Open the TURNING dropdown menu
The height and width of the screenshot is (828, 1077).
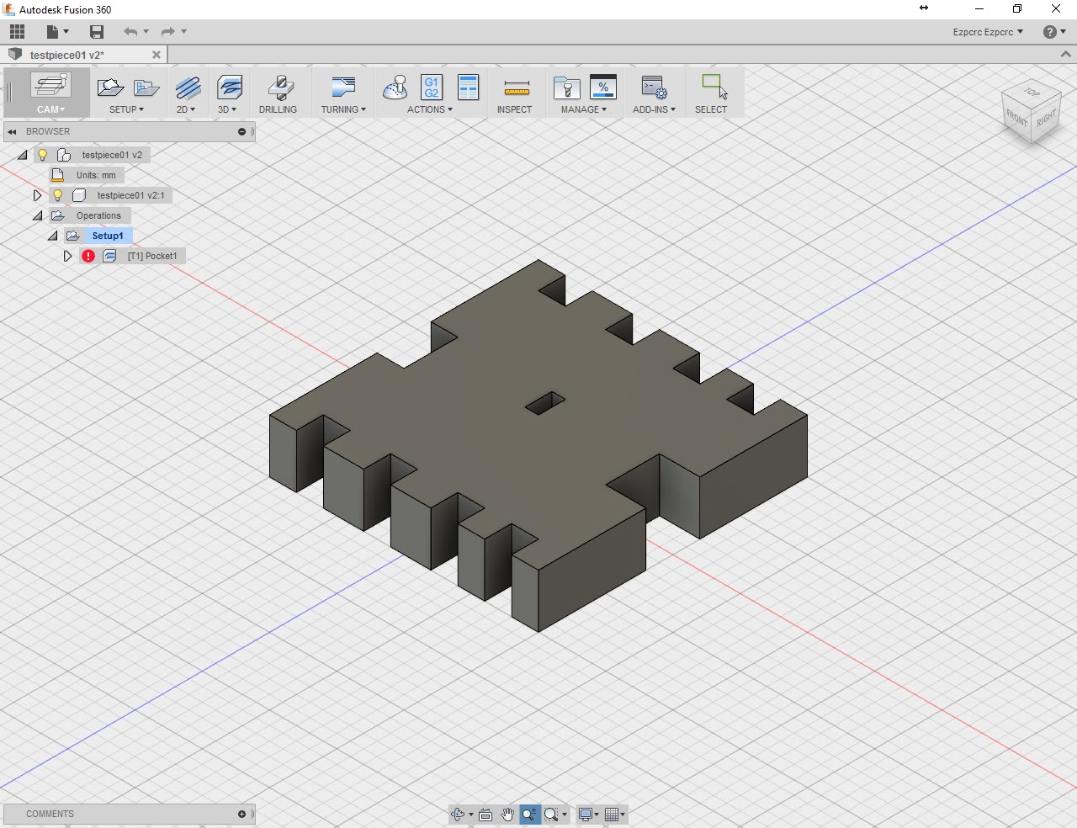tap(343, 109)
